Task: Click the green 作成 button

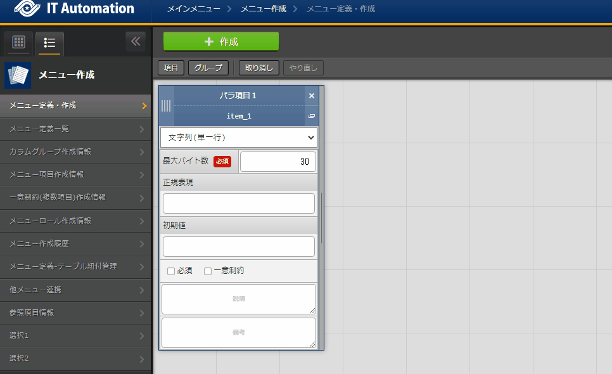Action: (x=221, y=41)
